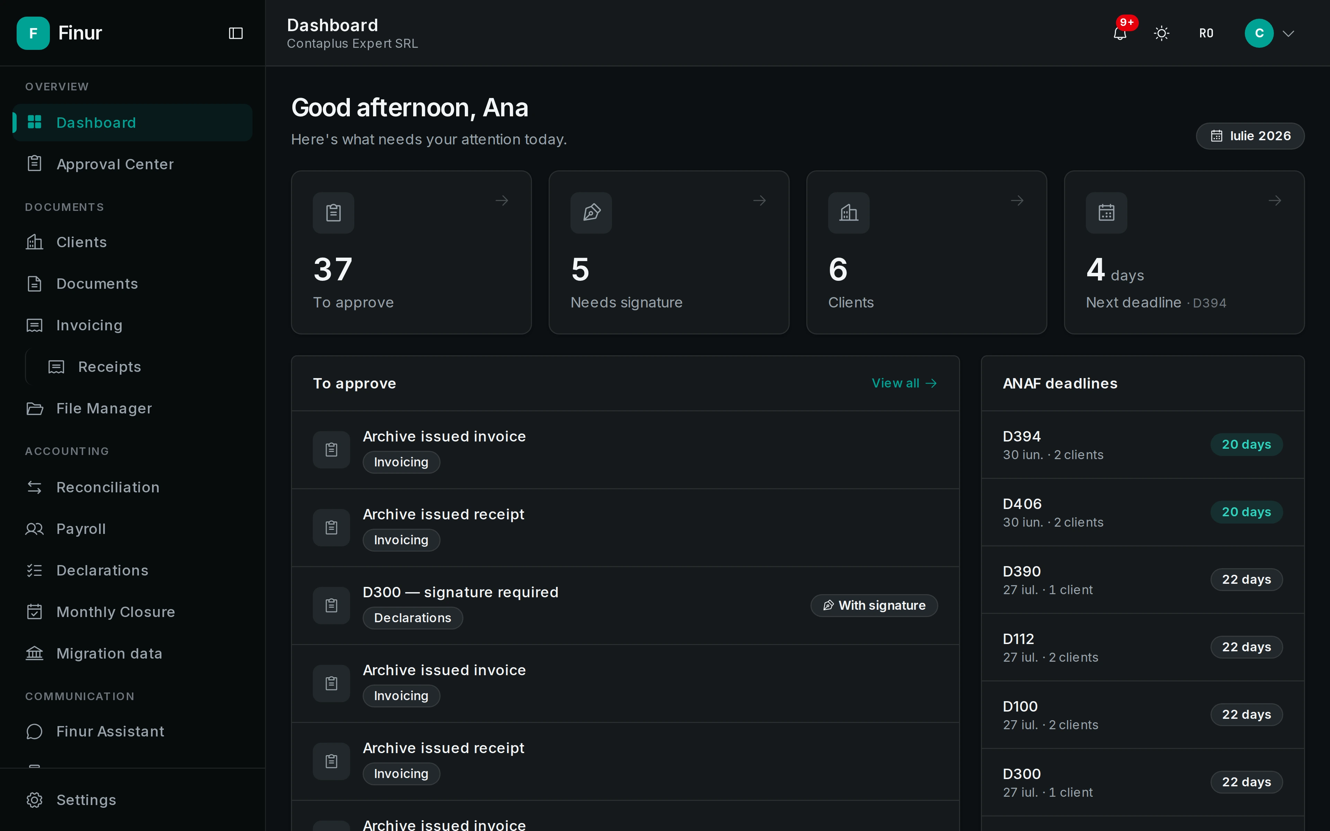1330x831 pixels.
Task: Click the Finur Assistant chat icon
Action: click(x=35, y=732)
